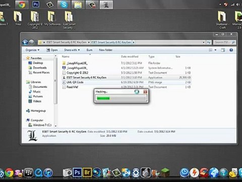
Task: Open the change view dropdown arrow
Action: 215,50
